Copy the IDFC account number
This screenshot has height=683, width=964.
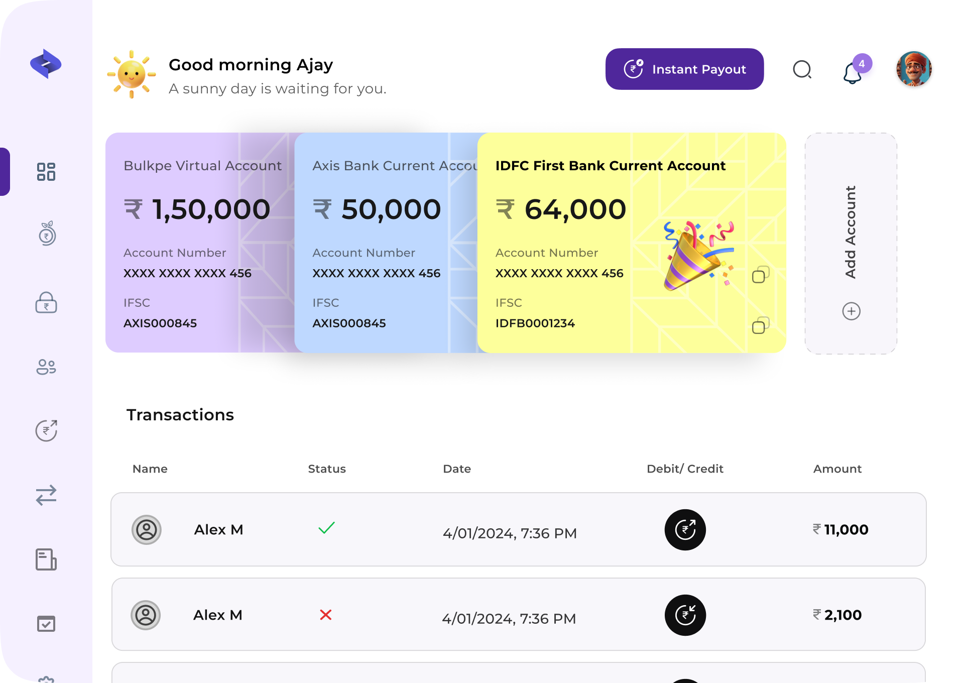pyautogui.click(x=760, y=275)
